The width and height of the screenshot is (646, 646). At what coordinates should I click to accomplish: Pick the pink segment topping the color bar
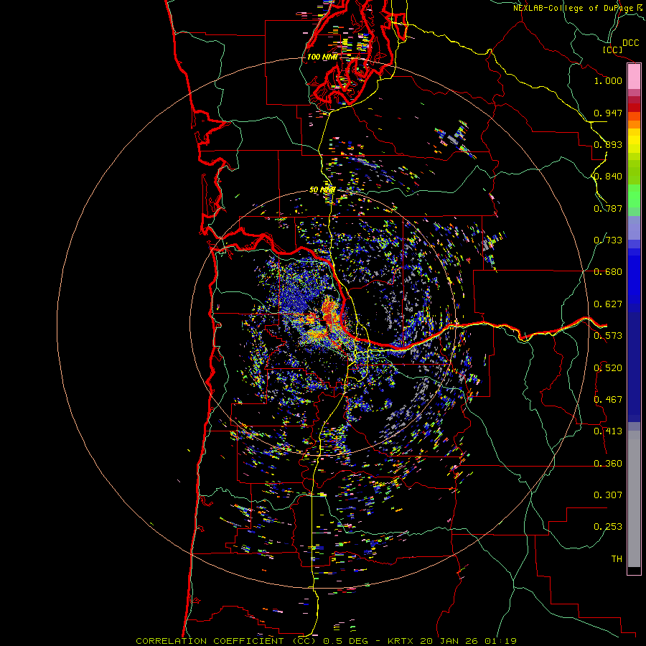click(634, 77)
